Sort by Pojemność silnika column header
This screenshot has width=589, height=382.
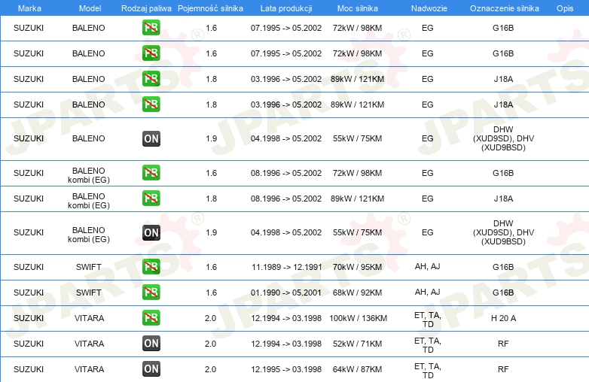point(210,8)
